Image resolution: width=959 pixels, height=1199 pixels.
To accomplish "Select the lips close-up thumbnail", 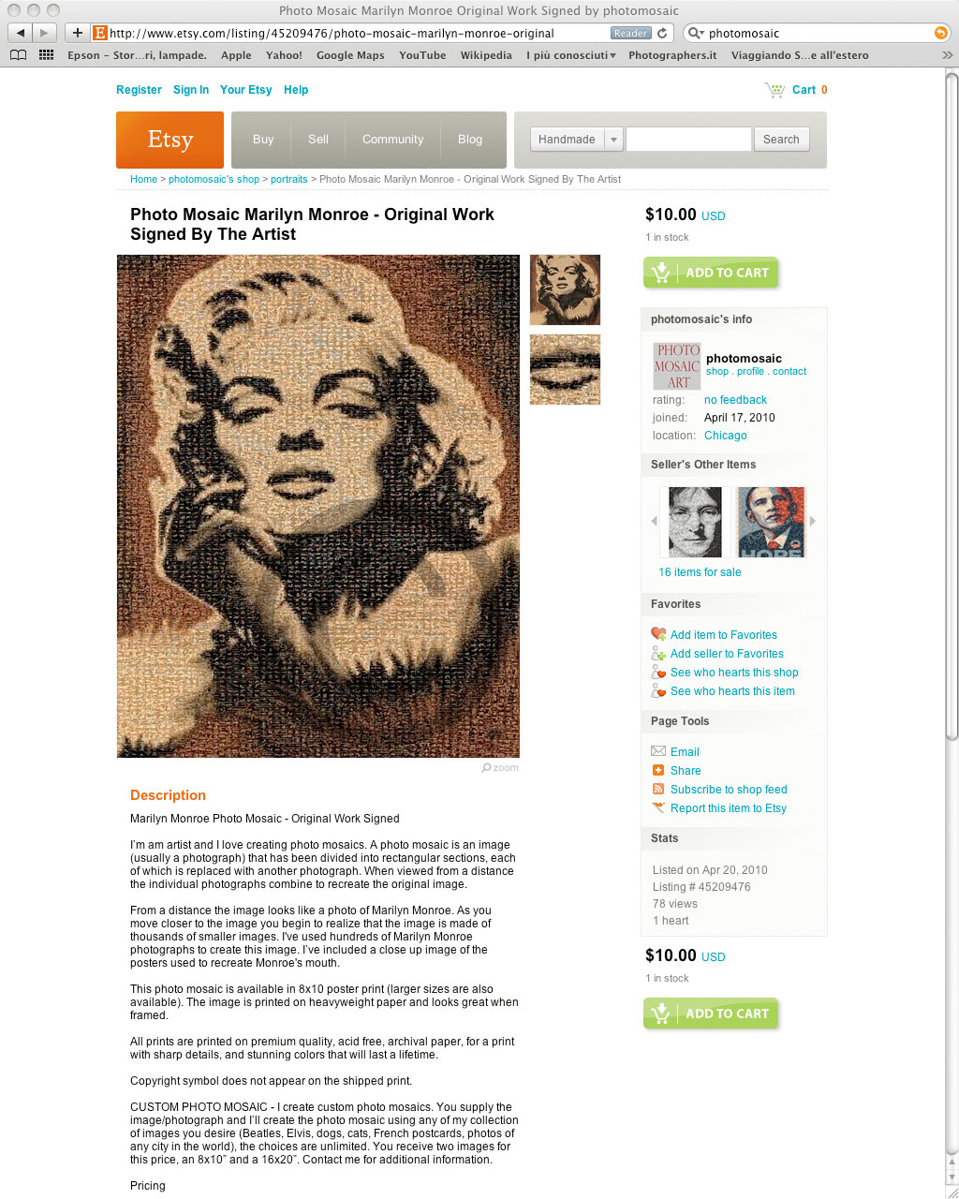I will point(565,370).
